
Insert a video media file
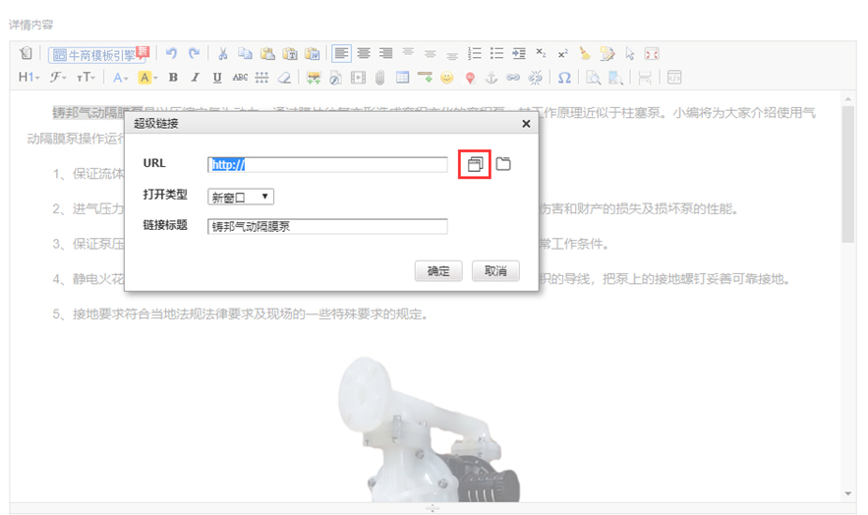[358, 78]
